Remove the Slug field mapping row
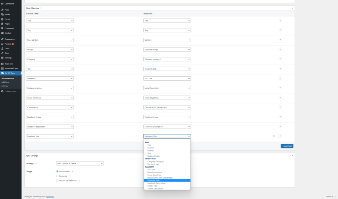This screenshot has width=338, height=199. 280,30
